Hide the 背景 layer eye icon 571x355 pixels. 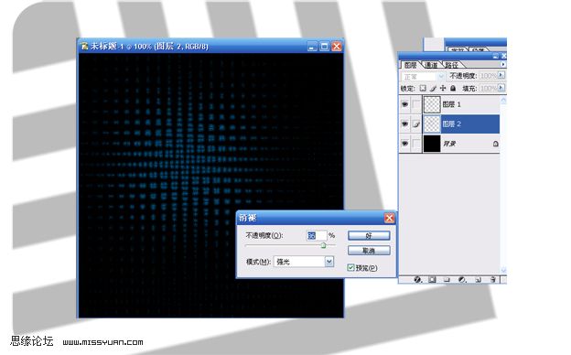pos(404,144)
